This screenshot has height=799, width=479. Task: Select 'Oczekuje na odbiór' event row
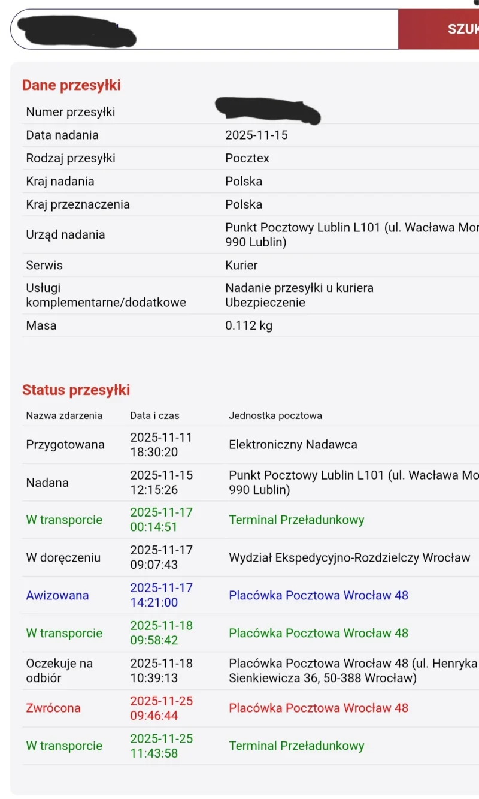click(x=59, y=671)
